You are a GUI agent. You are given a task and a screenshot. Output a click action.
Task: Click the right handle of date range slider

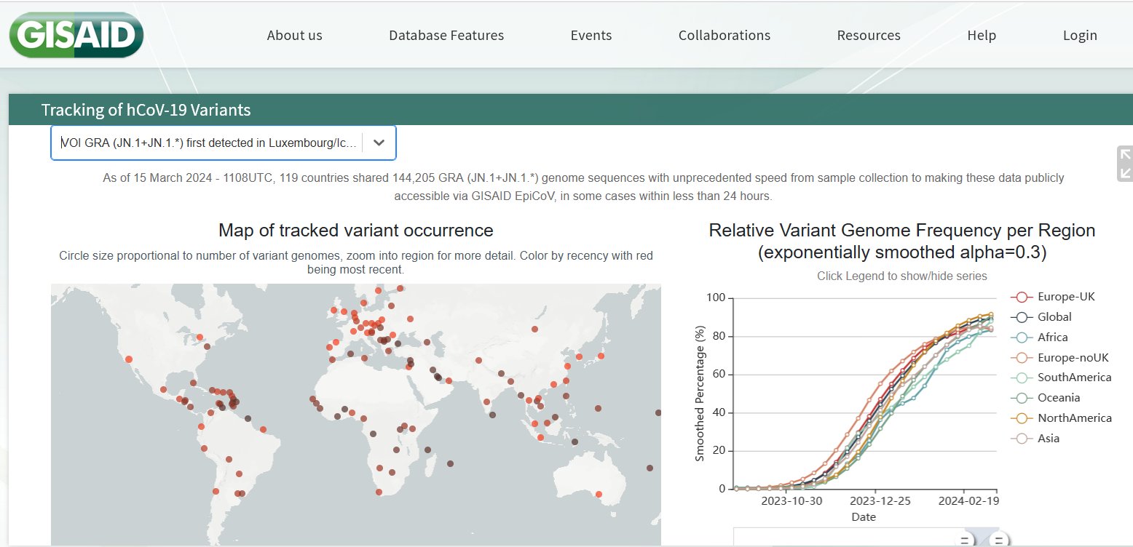[999, 540]
